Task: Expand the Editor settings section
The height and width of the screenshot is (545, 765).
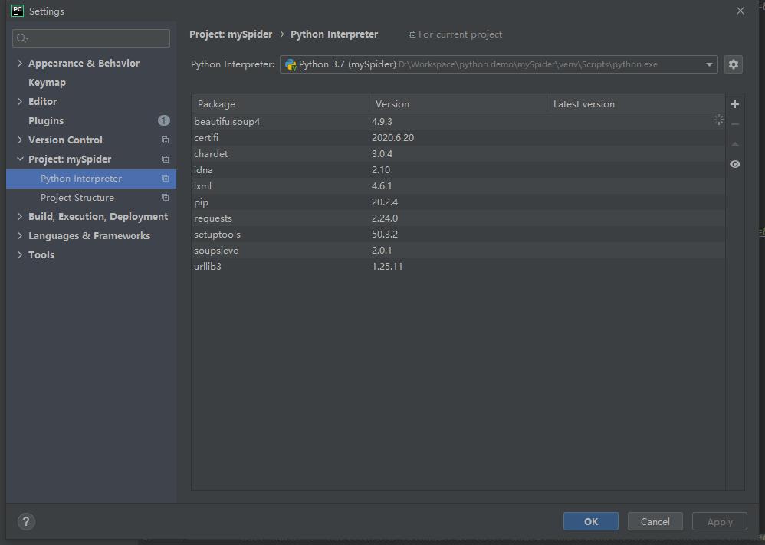Action: (20, 102)
